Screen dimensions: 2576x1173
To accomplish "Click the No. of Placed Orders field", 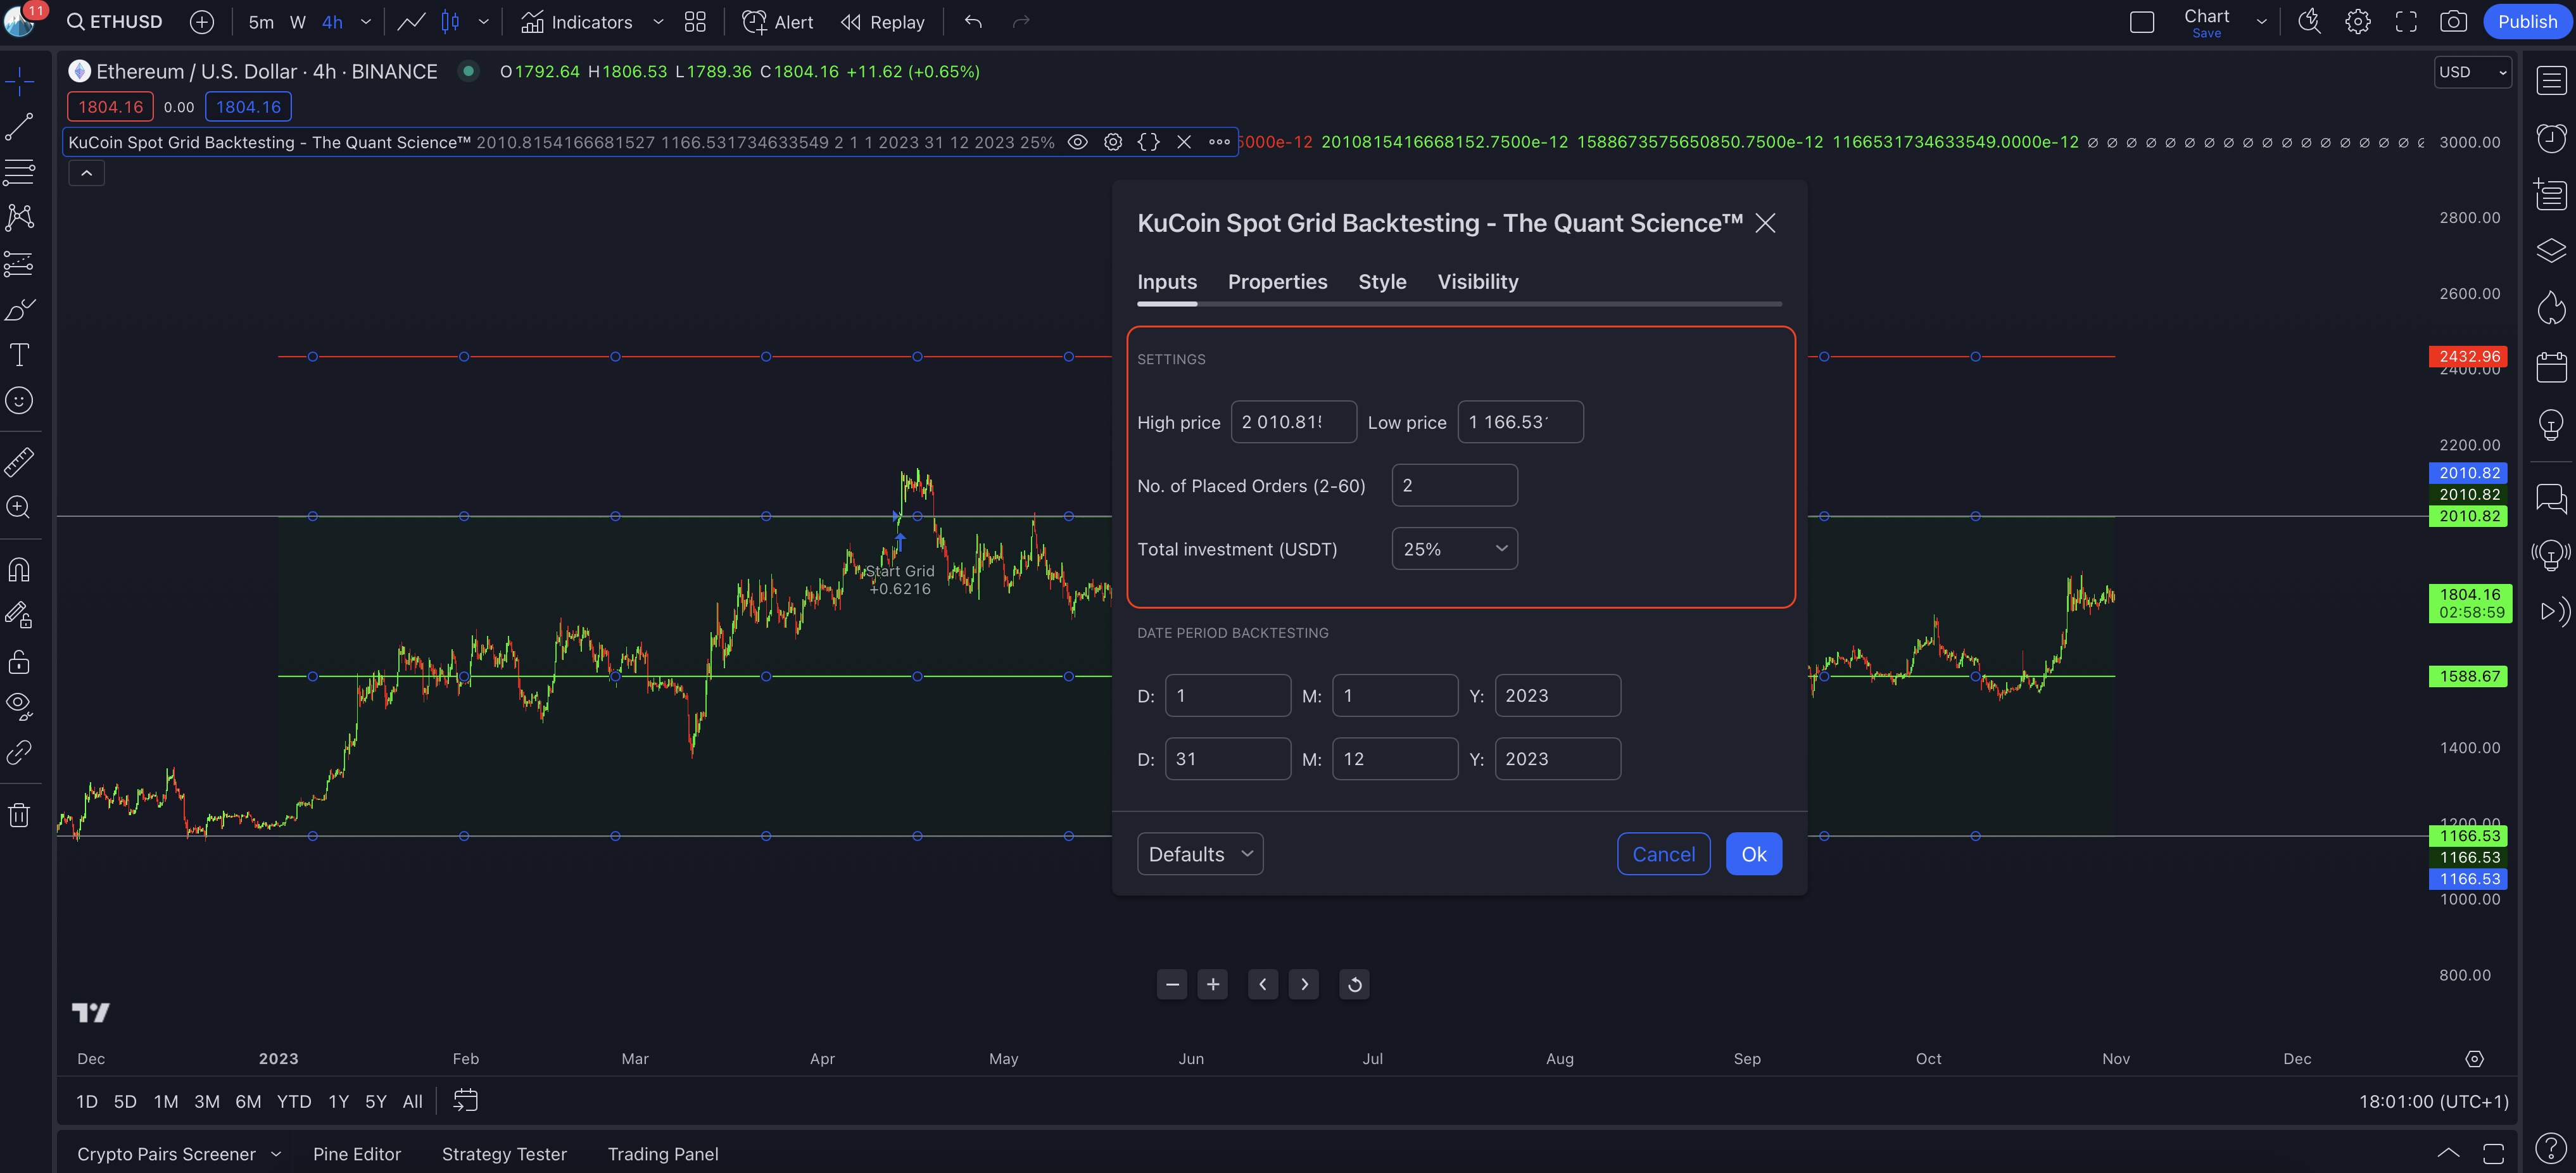I will click(1454, 486).
